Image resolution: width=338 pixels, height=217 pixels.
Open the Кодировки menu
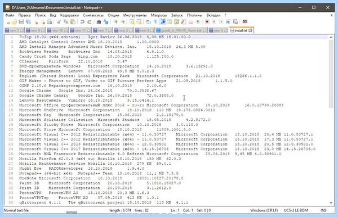click(69, 15)
